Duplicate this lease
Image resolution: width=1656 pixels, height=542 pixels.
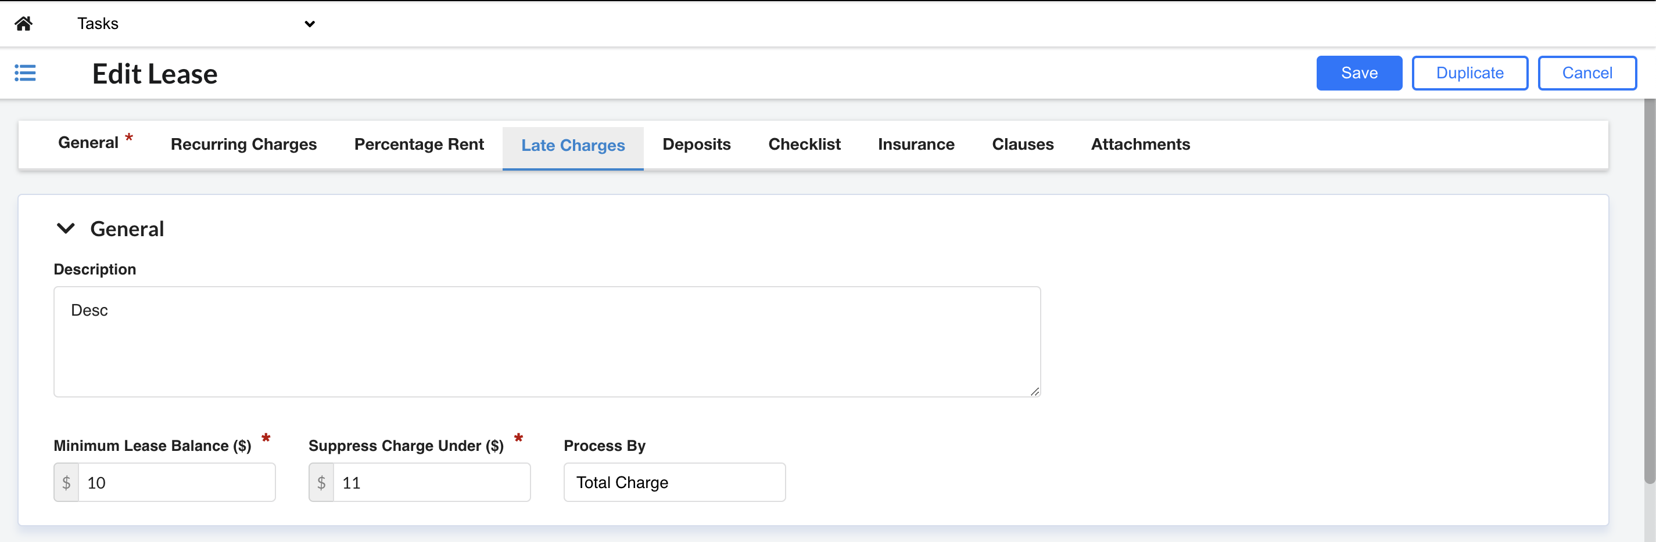coord(1469,73)
